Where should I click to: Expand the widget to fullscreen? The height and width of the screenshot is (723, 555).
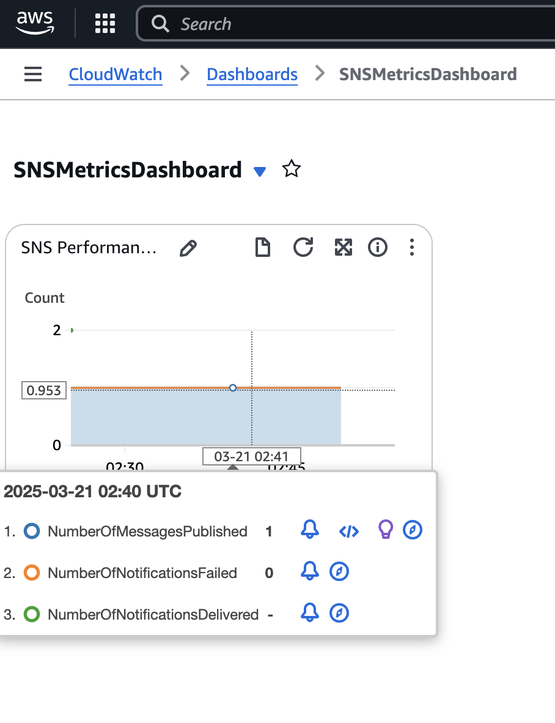coord(343,247)
